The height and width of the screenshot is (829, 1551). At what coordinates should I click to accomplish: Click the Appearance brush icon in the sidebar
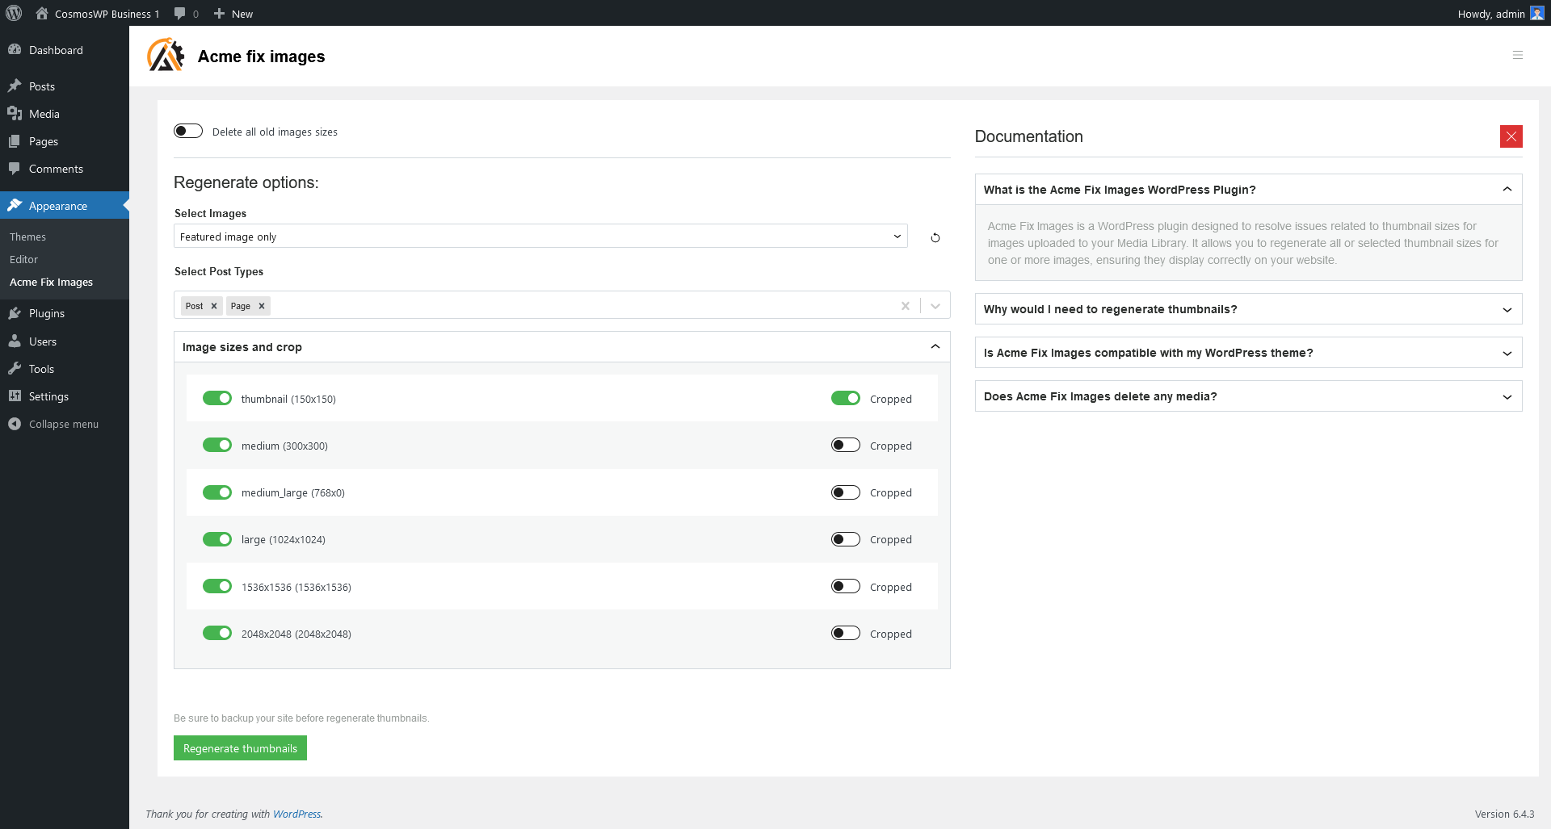coord(15,205)
